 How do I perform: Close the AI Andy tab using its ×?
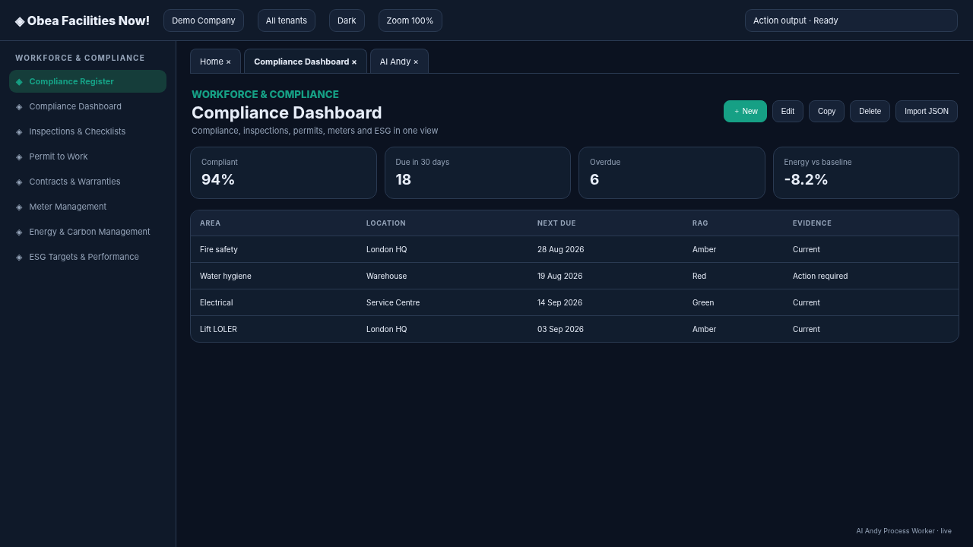click(416, 62)
